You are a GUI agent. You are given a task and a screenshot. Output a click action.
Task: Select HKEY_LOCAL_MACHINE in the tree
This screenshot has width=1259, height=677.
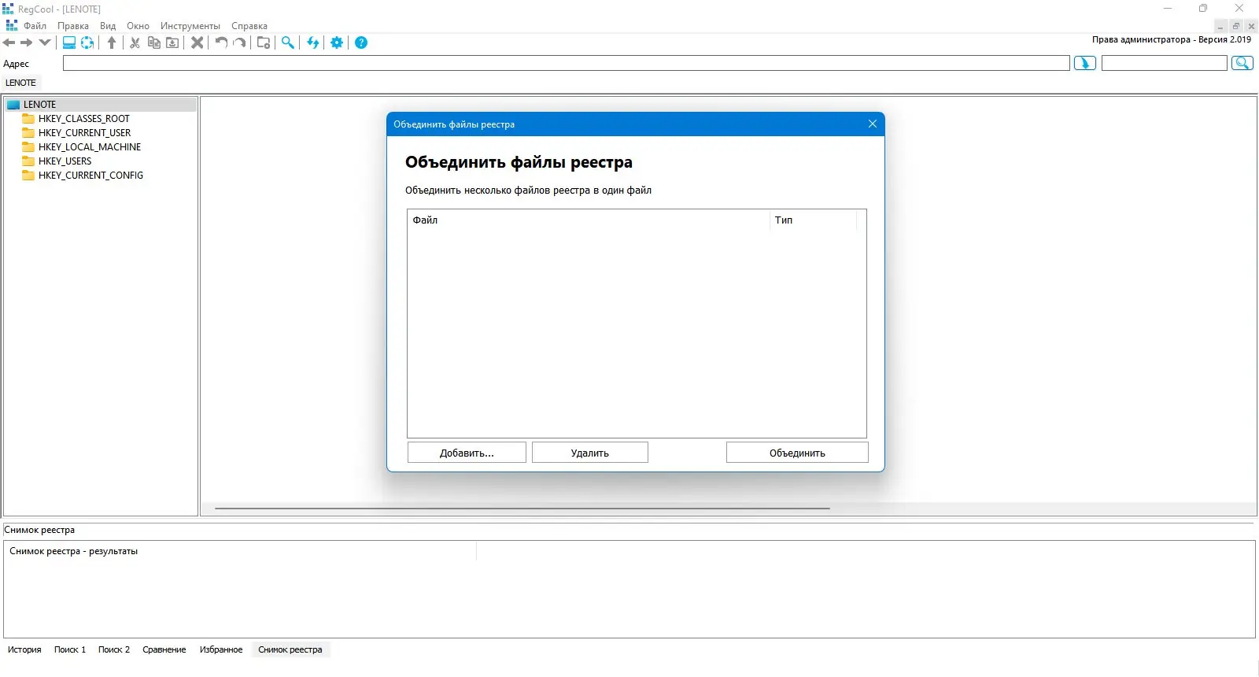click(x=90, y=147)
